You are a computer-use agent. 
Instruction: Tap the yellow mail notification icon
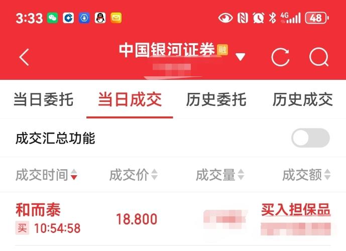(x=116, y=18)
